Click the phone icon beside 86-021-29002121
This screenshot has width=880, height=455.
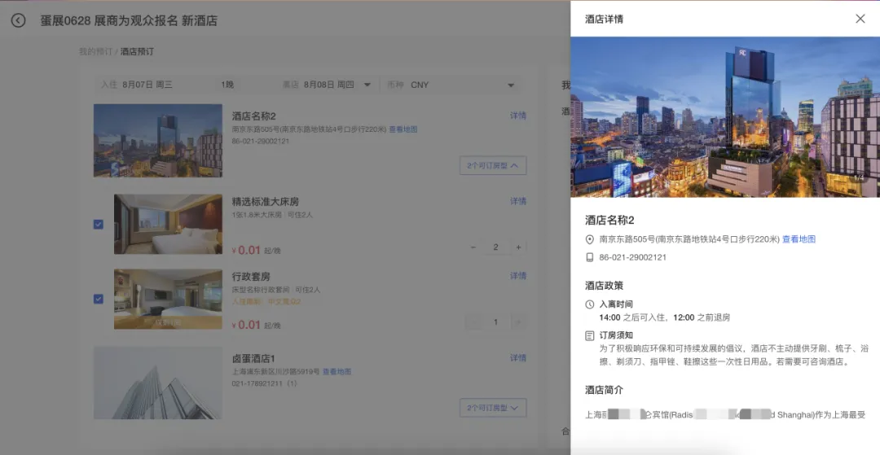click(x=590, y=257)
